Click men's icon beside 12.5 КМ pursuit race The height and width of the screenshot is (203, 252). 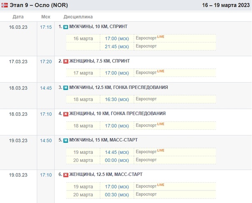coord(66,88)
